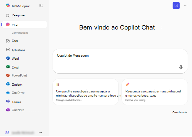Open Outlook label in sidebar
192x137 pixels.
[17, 85]
